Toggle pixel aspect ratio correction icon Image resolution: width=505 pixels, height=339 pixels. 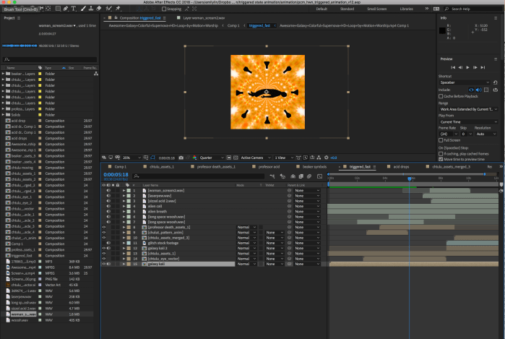click(x=298, y=158)
